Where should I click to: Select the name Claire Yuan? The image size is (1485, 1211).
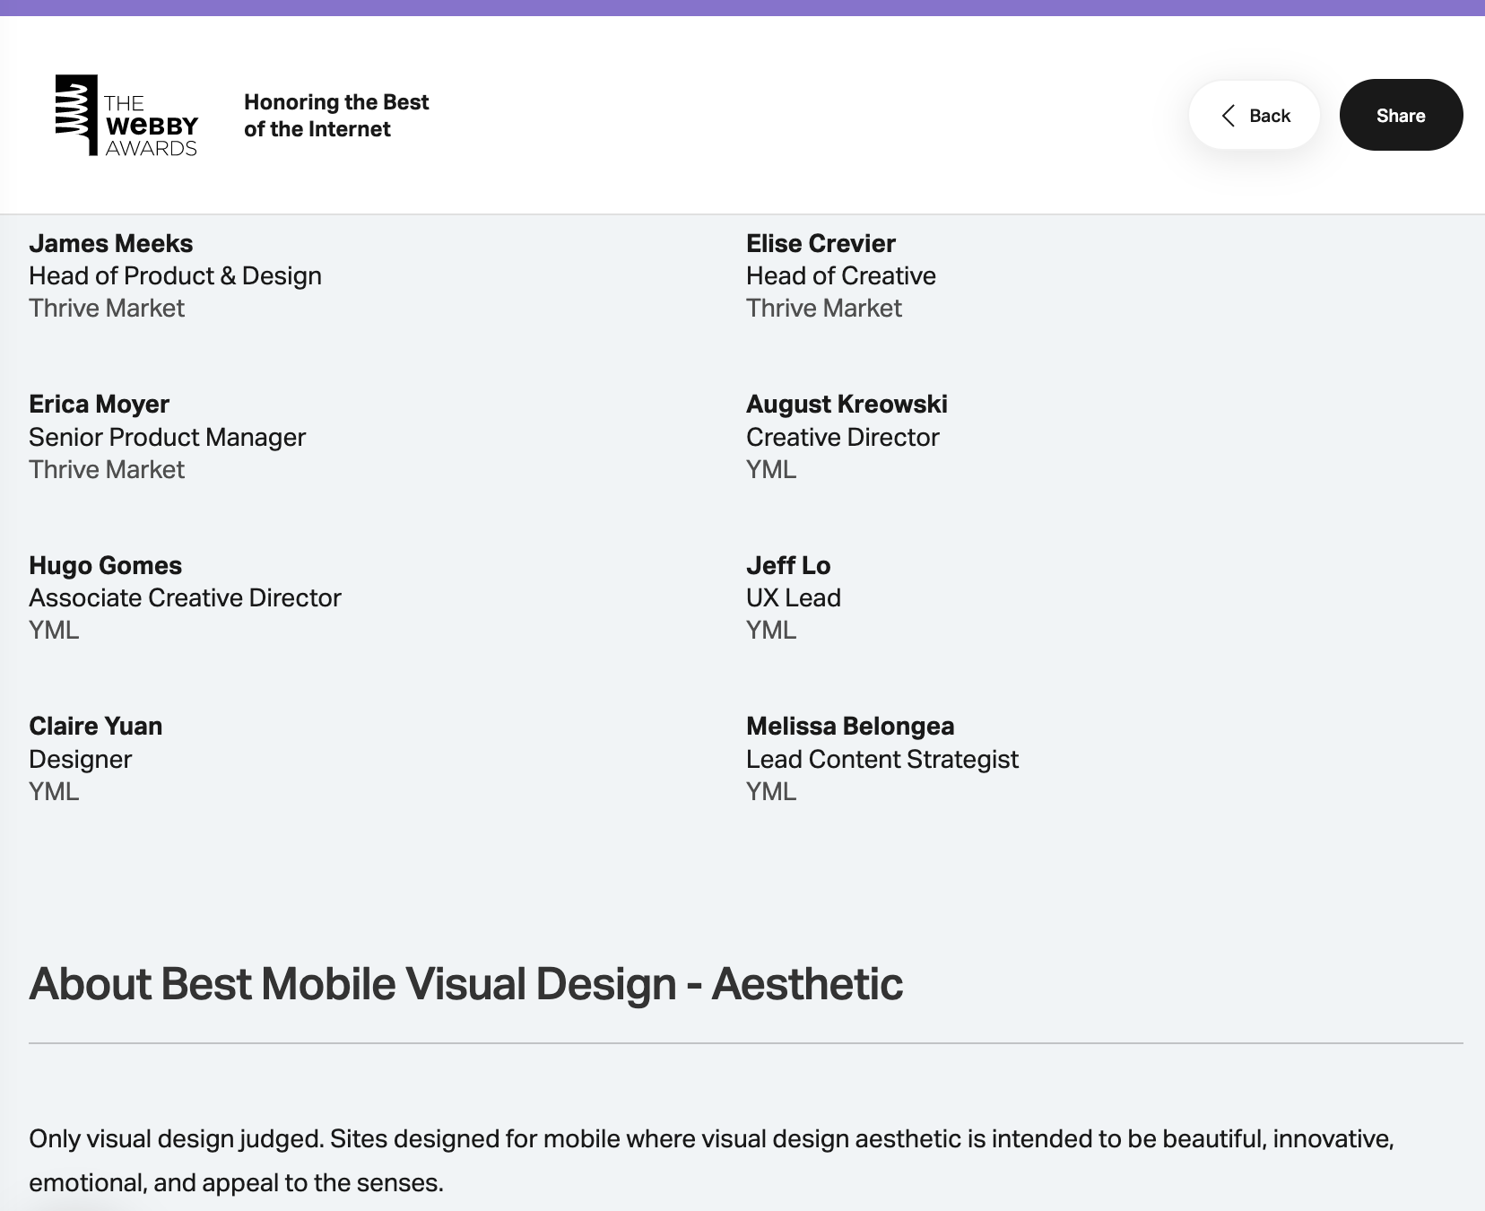(95, 726)
